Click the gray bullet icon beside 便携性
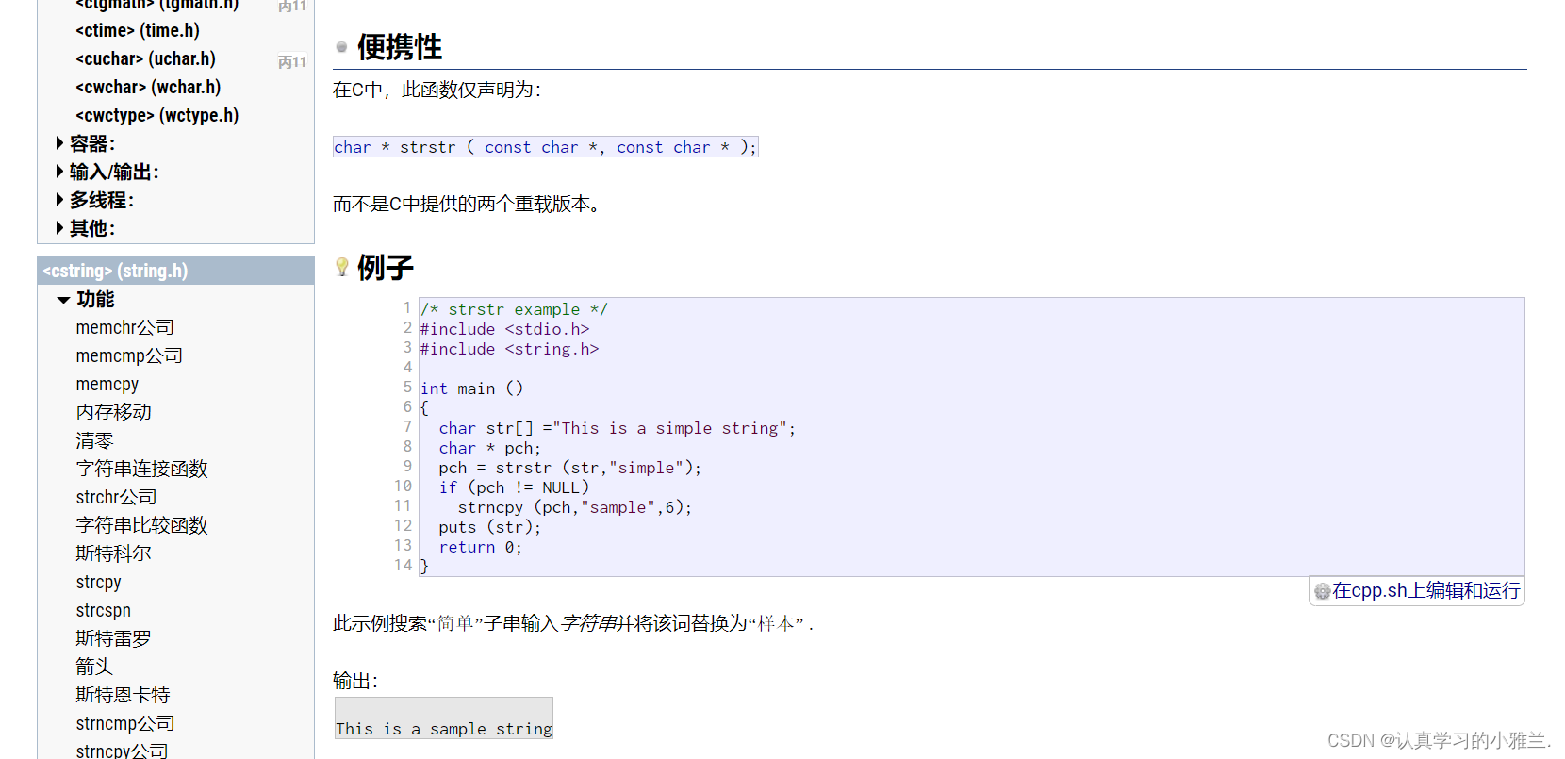The height and width of the screenshot is (759, 1565). click(341, 47)
